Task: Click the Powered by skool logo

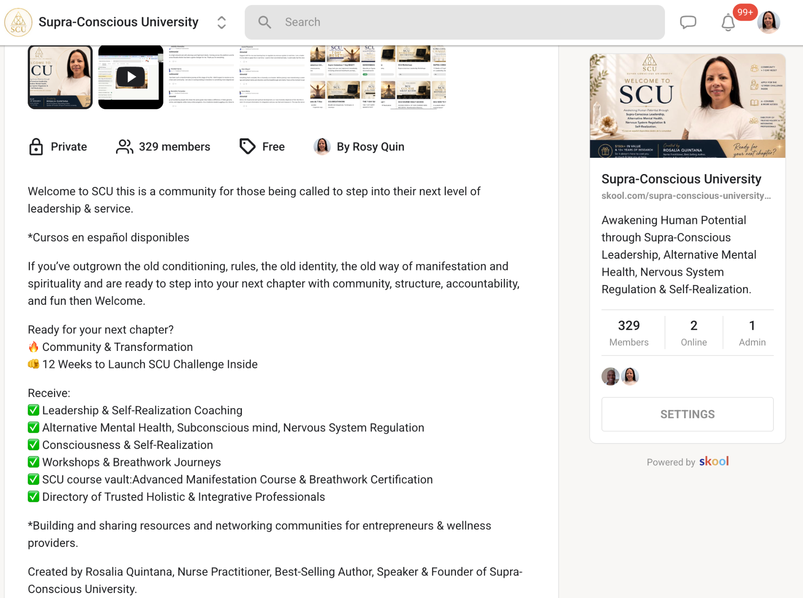Action: point(714,461)
